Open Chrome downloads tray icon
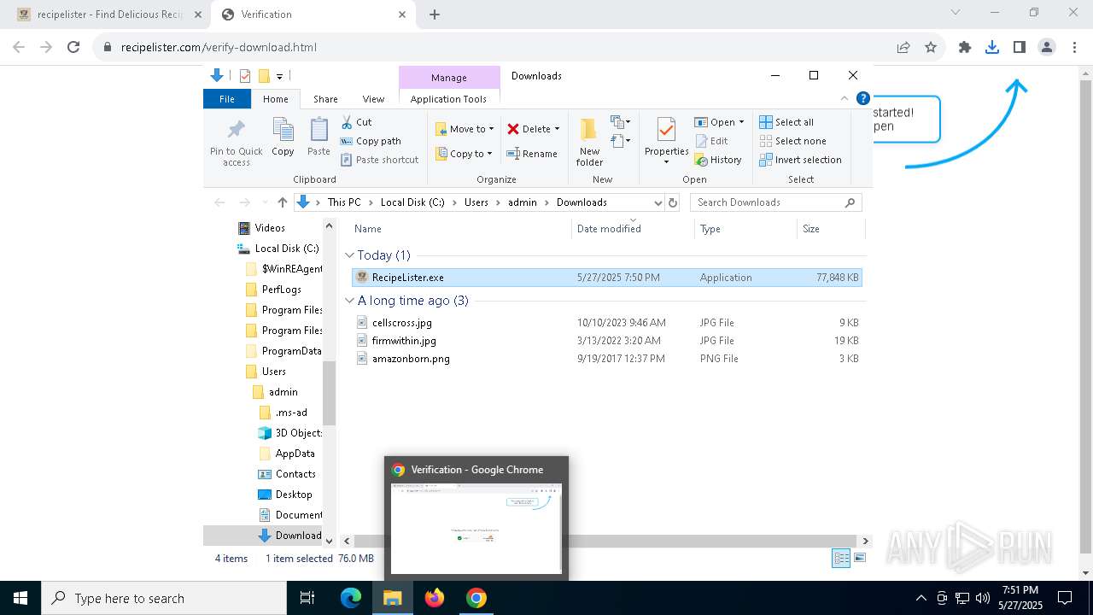 pos(992,48)
